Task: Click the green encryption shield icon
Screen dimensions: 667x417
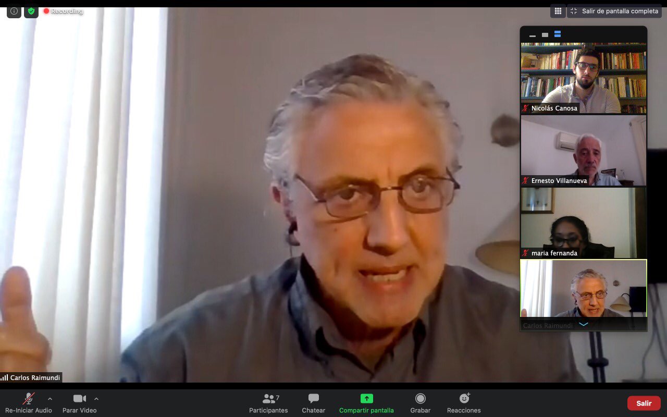Action: point(31,11)
